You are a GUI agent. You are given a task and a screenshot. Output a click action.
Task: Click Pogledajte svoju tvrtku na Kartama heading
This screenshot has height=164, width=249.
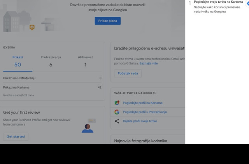218,2
